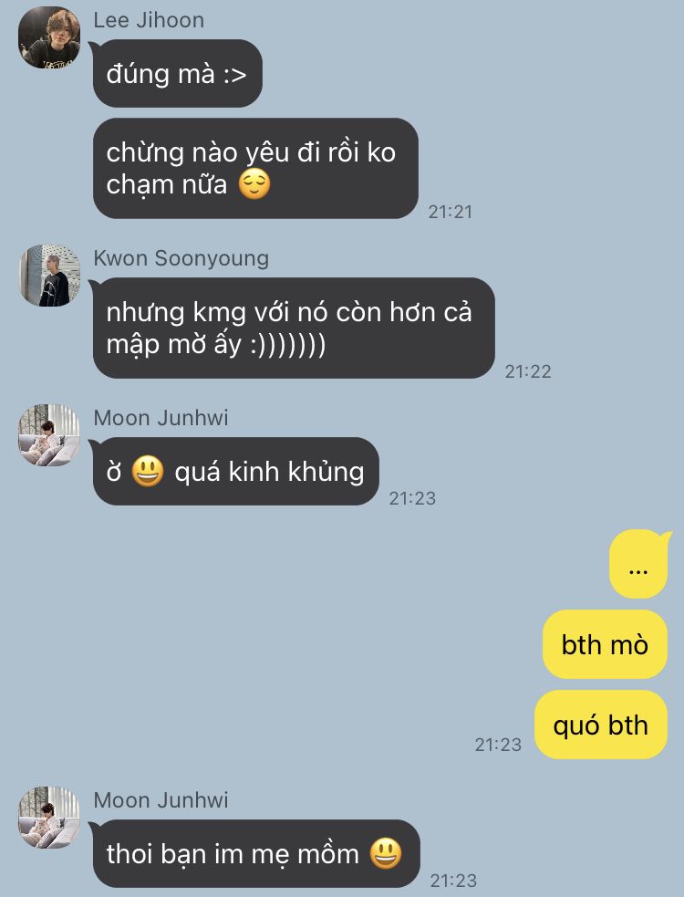The height and width of the screenshot is (897, 684).
Task: Click the Lee Jihoon sender name
Action: 149,21
